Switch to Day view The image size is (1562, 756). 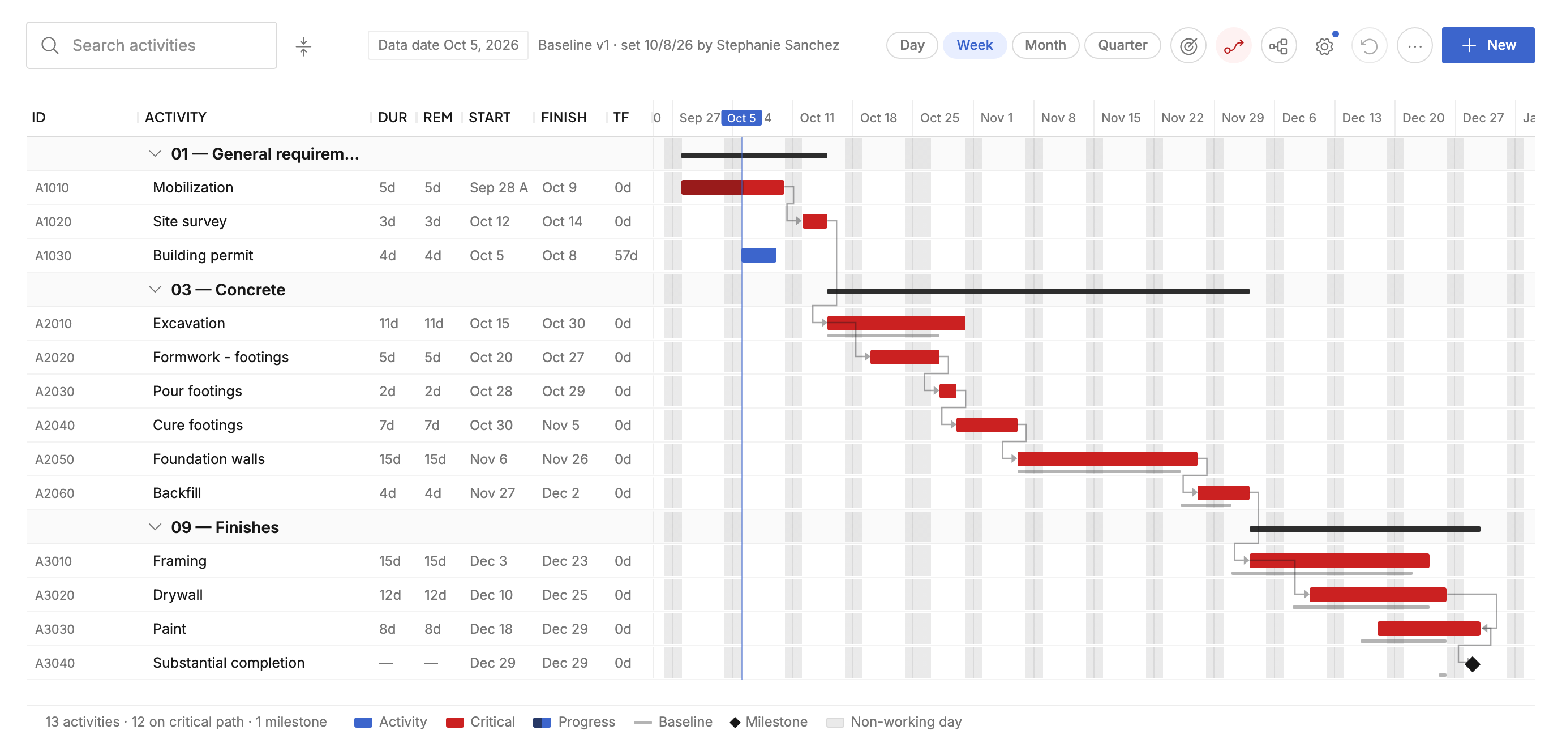coord(911,45)
